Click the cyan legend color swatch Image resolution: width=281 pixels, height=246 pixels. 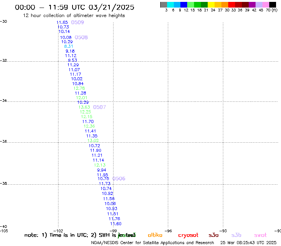pyautogui.click(x=170, y=5)
